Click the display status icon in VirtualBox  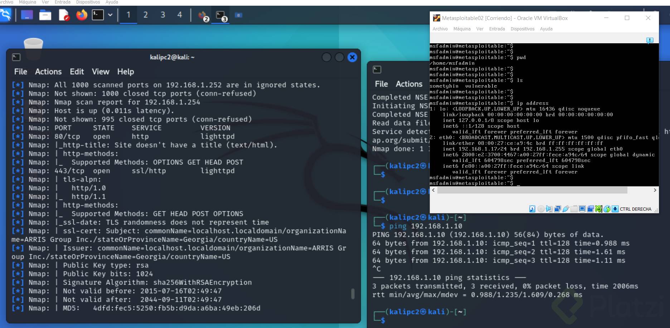coord(582,209)
